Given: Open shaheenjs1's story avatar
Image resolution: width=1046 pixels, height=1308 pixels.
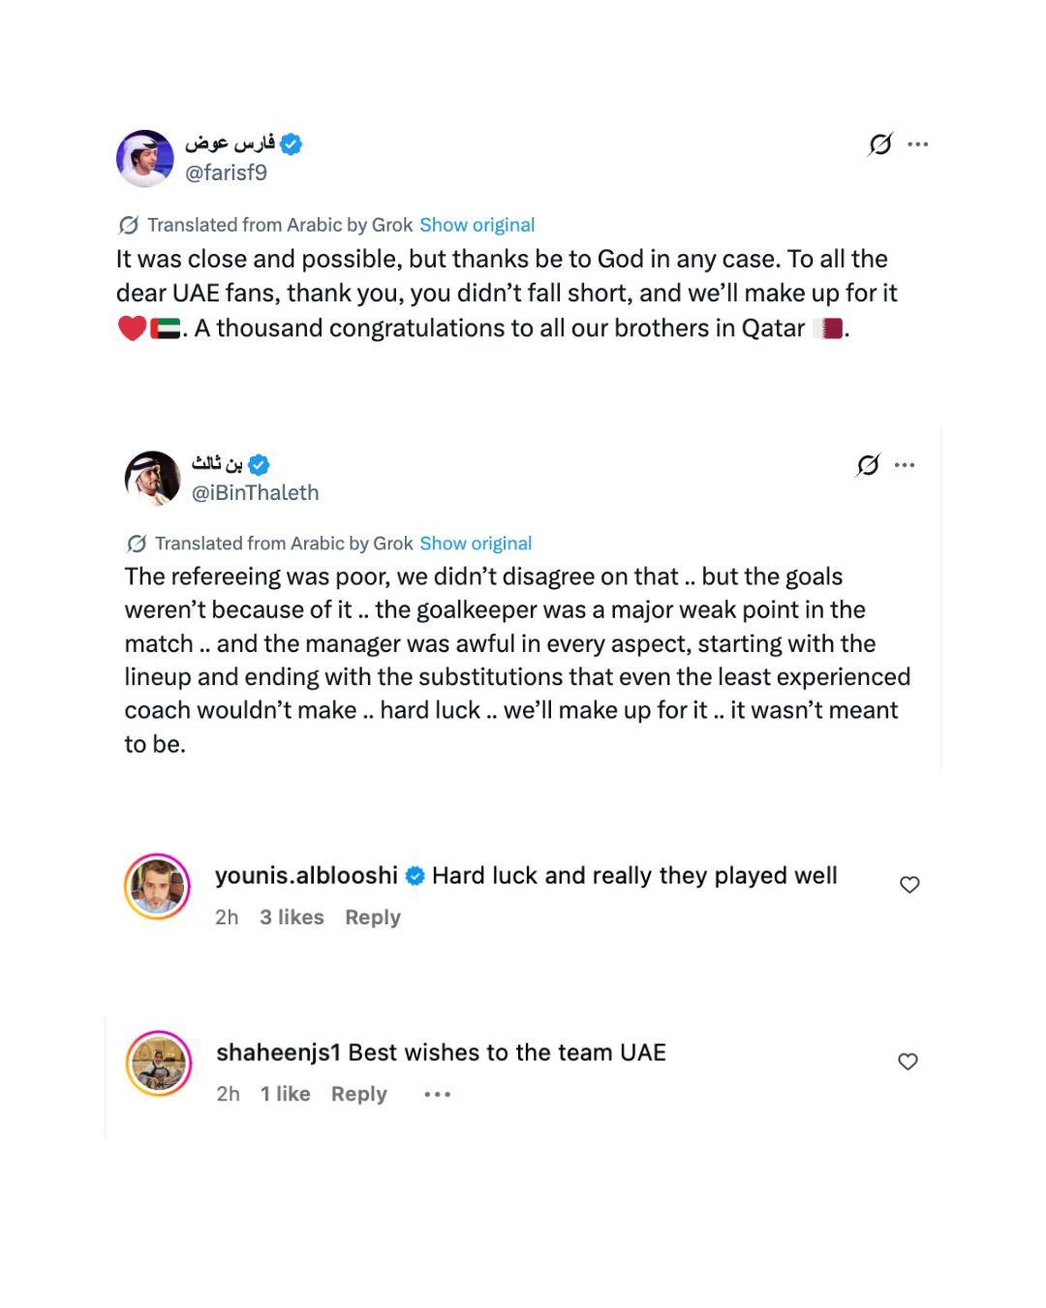Looking at the screenshot, I should tap(159, 1064).
